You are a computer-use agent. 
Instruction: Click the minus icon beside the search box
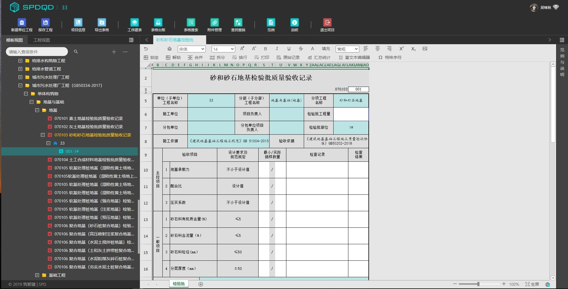pyautogui.click(x=125, y=52)
